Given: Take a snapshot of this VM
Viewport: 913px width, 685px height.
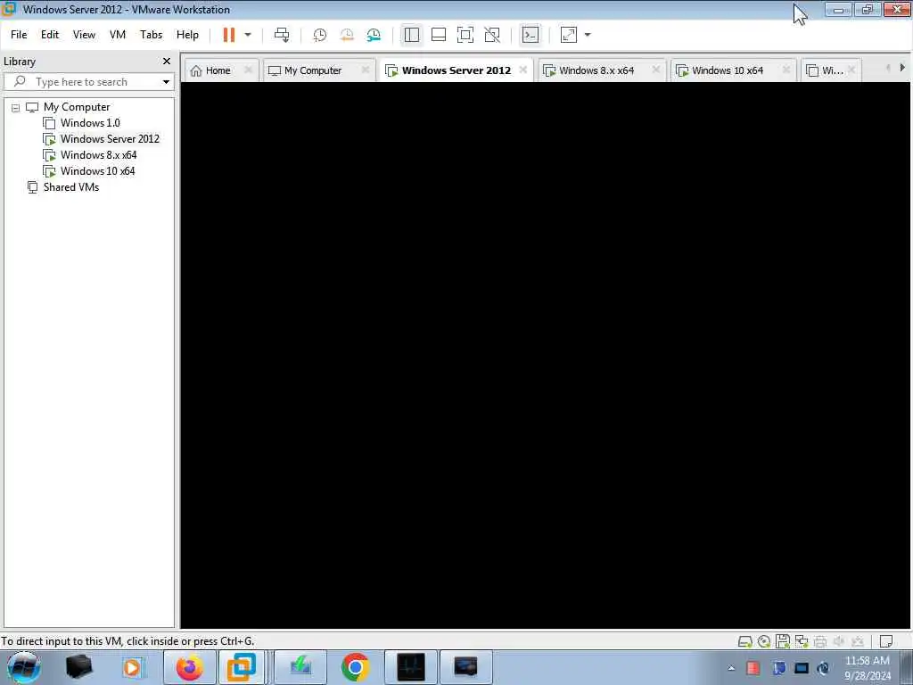Looking at the screenshot, I should tap(319, 35).
